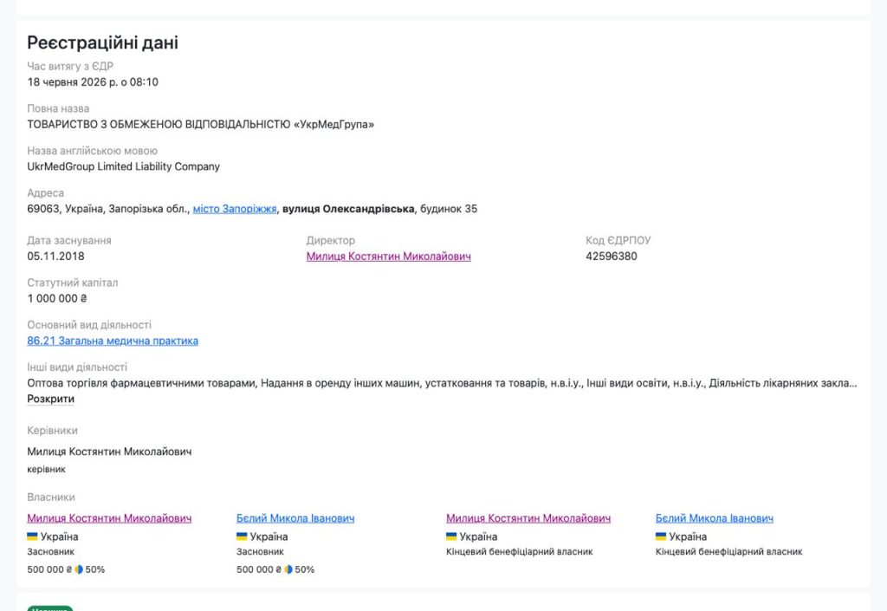Click the Код ЄДРПОУ label
The width and height of the screenshot is (887, 611).
pyautogui.click(x=618, y=240)
